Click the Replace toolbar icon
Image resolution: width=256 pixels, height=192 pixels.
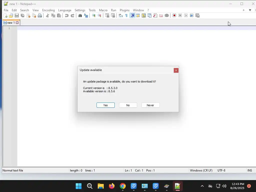86,15
